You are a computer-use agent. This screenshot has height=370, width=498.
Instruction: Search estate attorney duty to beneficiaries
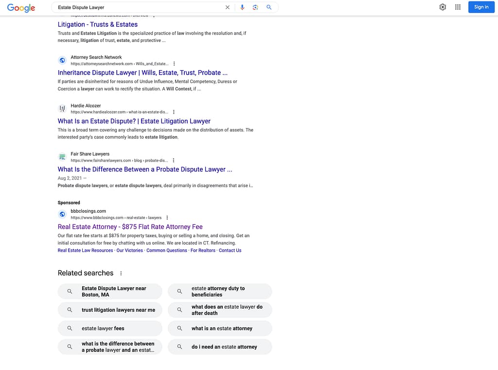point(220,292)
